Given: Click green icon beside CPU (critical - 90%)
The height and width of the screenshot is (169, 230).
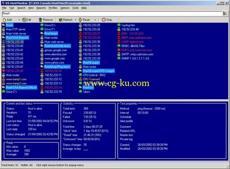Looking at the screenshot, I should 80,75.
